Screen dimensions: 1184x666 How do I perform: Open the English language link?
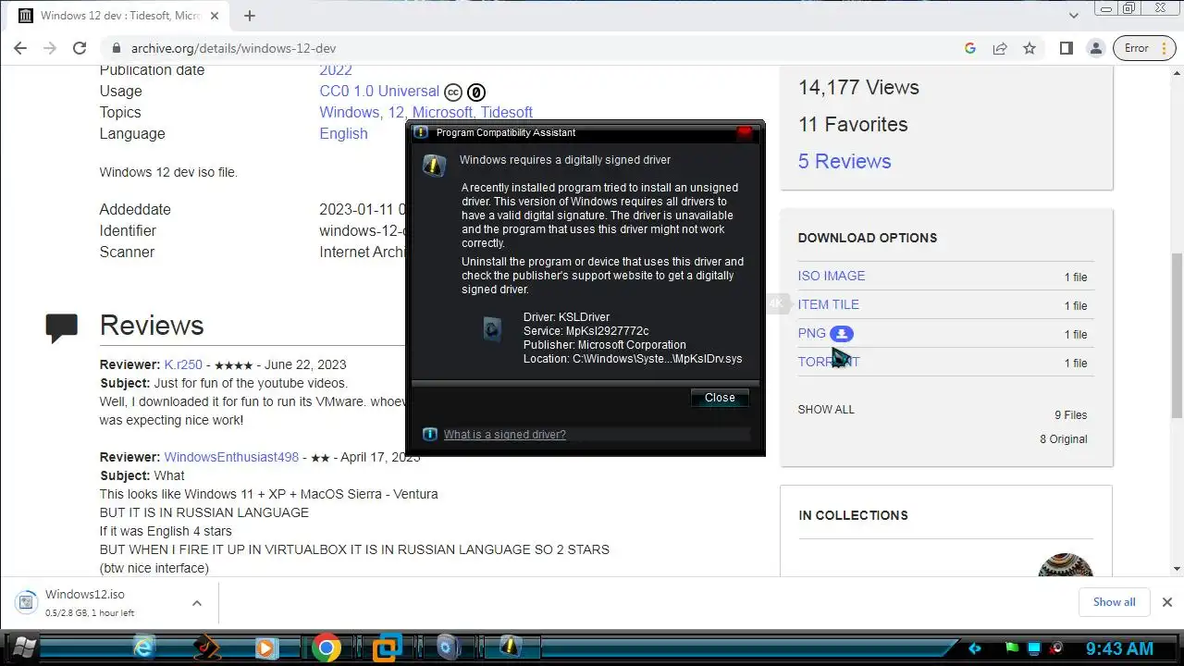[x=343, y=133]
